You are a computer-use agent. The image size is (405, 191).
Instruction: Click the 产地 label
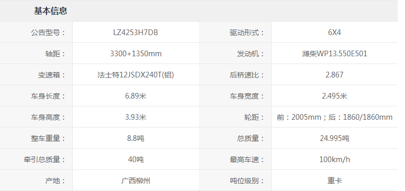tap(55, 181)
